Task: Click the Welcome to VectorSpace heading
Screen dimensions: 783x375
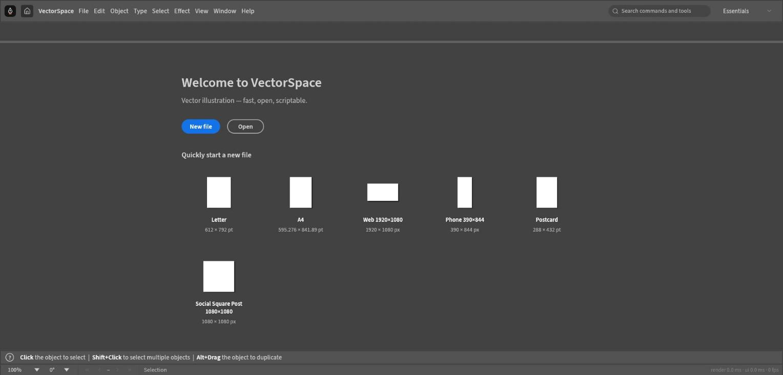Action: click(x=252, y=82)
